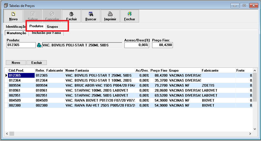The width and height of the screenshot is (261, 141).
Task: Click the Novo toolbar button
Action: pyautogui.click(x=13, y=16)
